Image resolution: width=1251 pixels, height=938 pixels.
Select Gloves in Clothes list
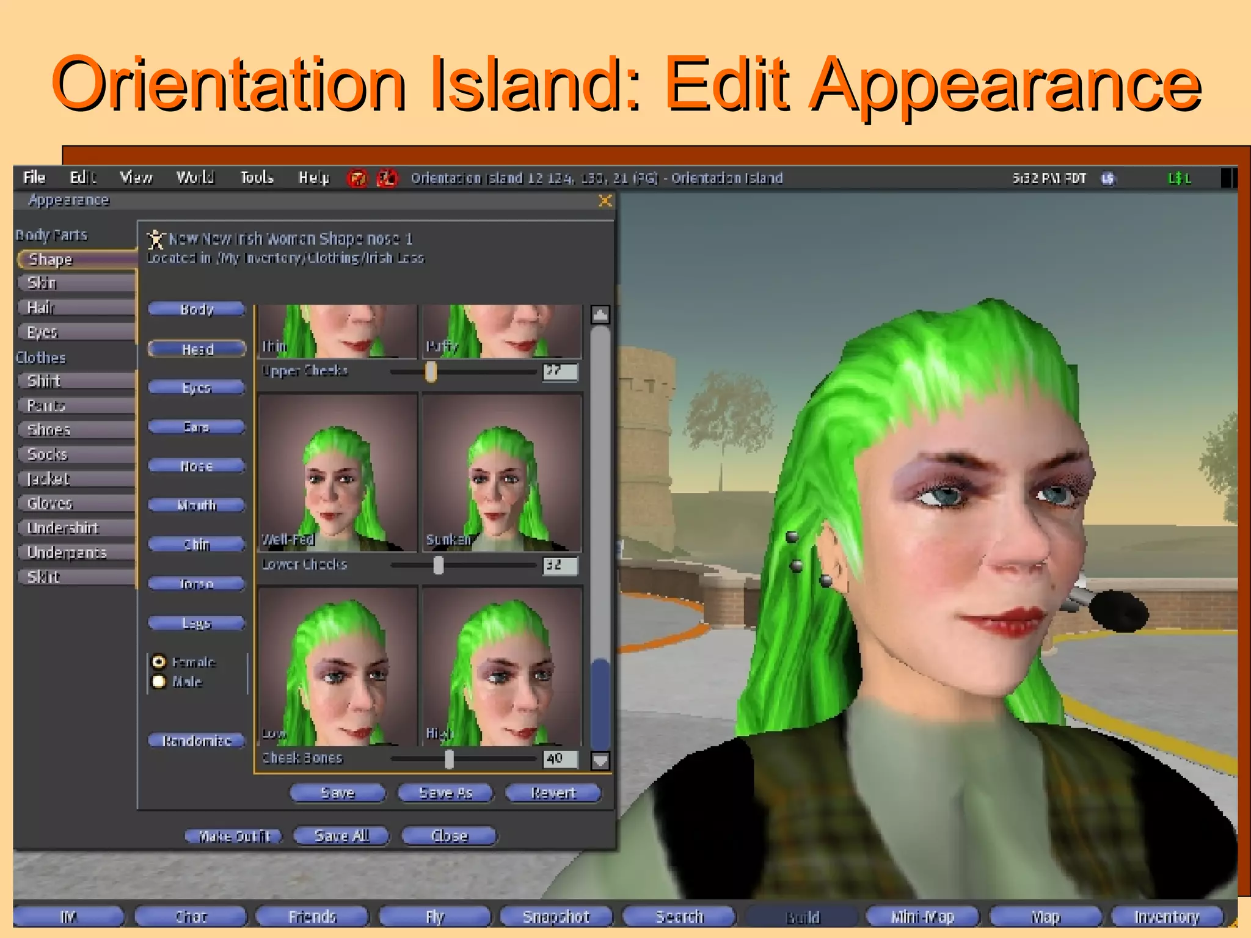(77, 503)
